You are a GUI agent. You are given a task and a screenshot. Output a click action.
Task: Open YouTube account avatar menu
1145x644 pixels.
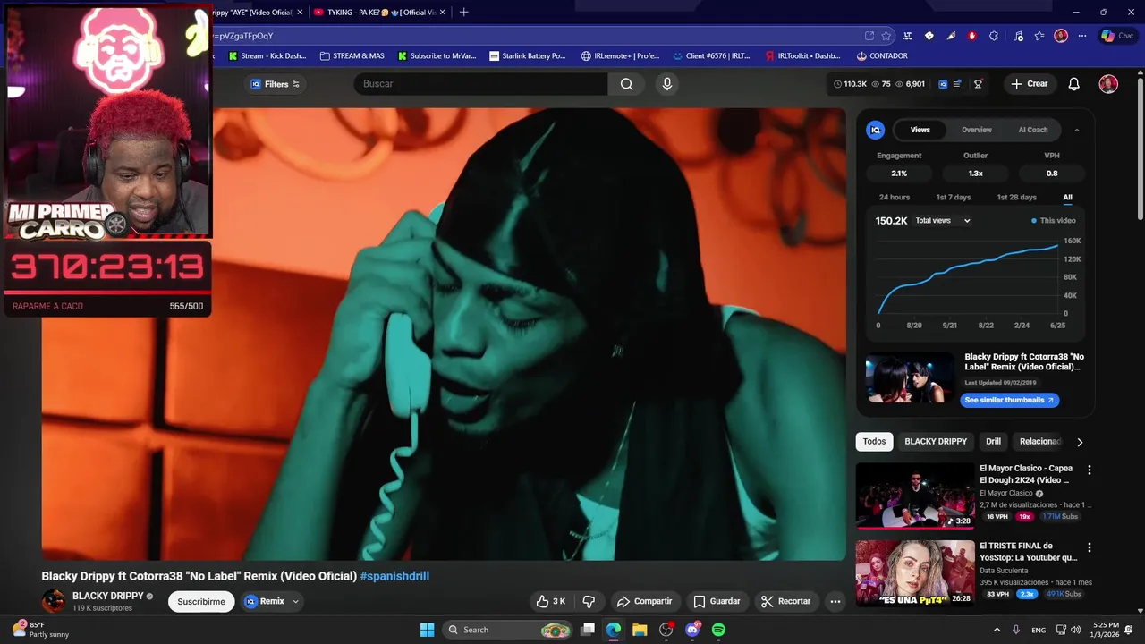[1108, 84]
